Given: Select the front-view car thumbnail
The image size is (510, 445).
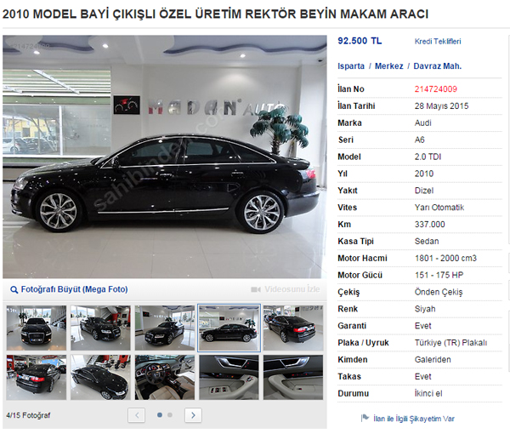Looking at the screenshot, I should tap(36, 328).
